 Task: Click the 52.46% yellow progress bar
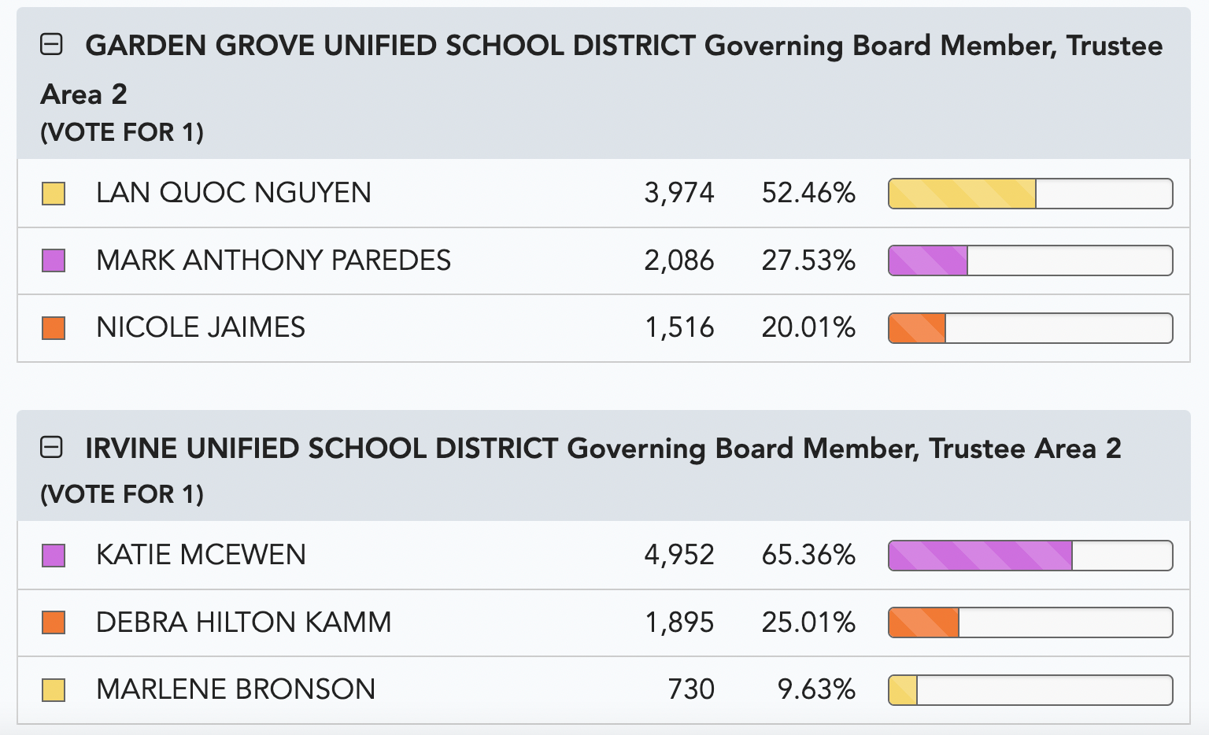tap(1030, 194)
